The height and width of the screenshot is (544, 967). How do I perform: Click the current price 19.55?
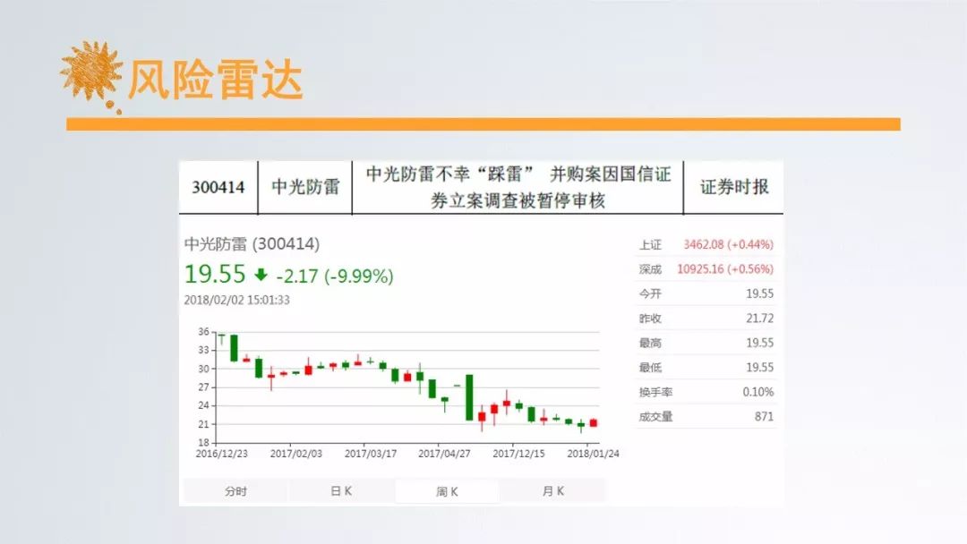(x=215, y=274)
